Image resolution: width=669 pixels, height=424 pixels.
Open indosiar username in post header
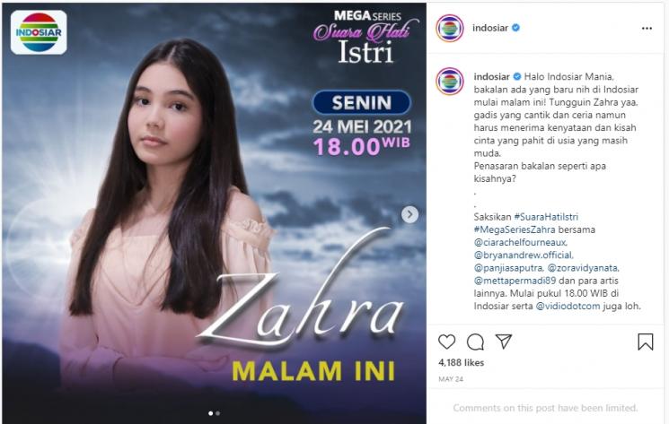pos(490,28)
